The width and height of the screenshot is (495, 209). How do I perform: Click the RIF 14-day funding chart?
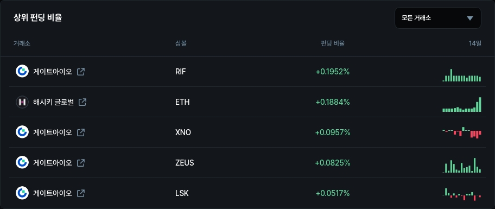click(462, 75)
